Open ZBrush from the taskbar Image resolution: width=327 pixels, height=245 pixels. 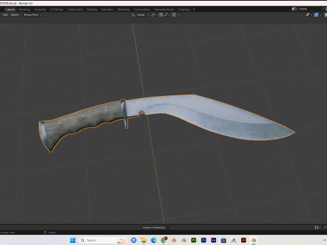[x=234, y=240]
